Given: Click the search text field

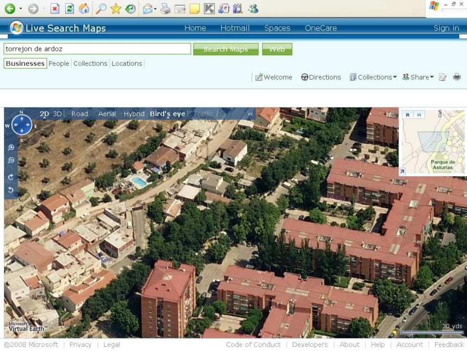Looking at the screenshot, I should pos(97,49).
